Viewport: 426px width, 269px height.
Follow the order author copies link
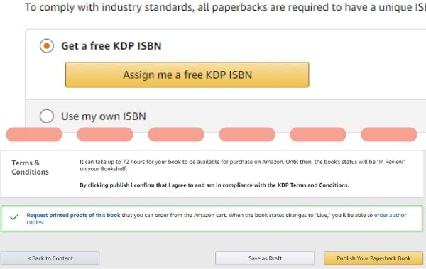[390, 215]
